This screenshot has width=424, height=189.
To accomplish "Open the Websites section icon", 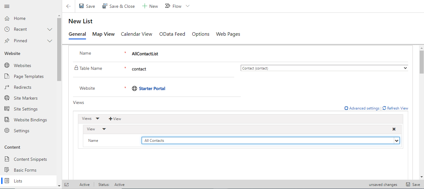I will (x=7, y=65).
